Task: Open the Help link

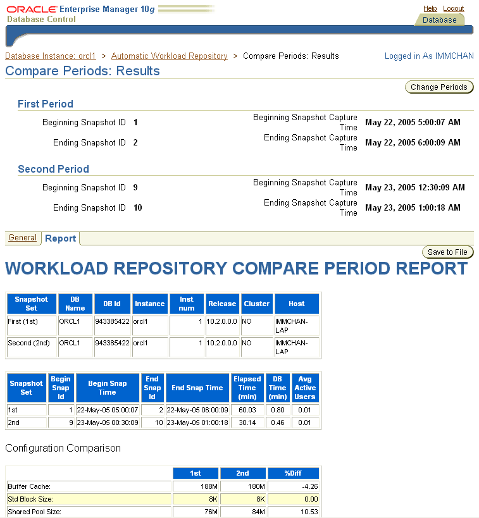Action: tap(430, 8)
